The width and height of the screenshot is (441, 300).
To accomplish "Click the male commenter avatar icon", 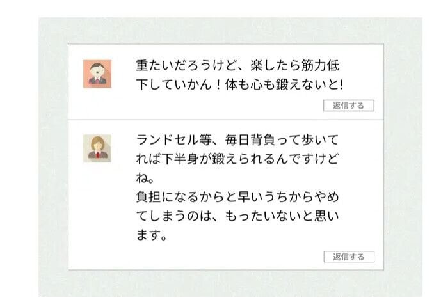I will pyautogui.click(x=97, y=74).
